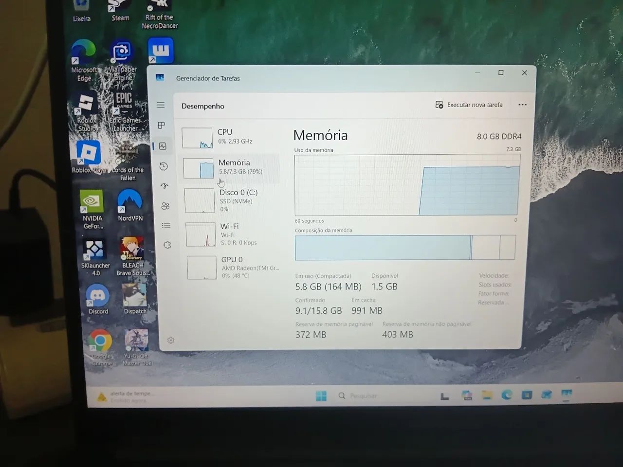
Task: Select the Disco 0 (C:) entry
Action: tap(232, 200)
